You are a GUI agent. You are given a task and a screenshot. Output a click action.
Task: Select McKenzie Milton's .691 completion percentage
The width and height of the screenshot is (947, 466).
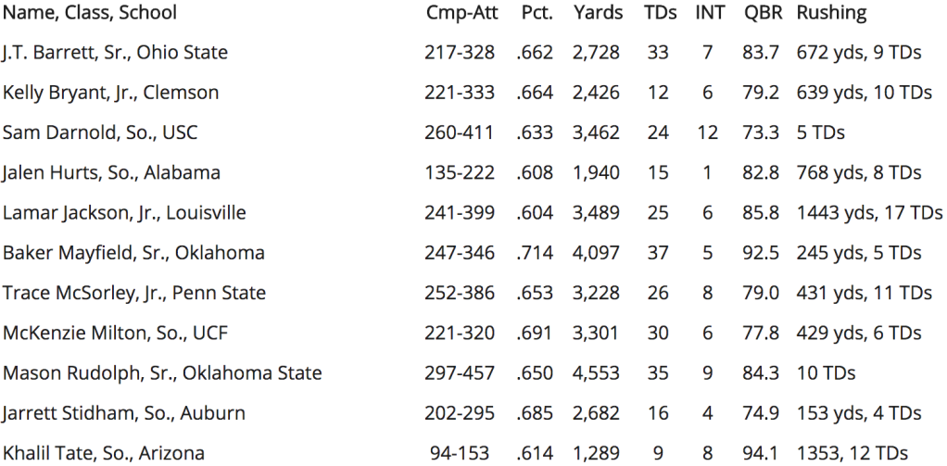(535, 334)
